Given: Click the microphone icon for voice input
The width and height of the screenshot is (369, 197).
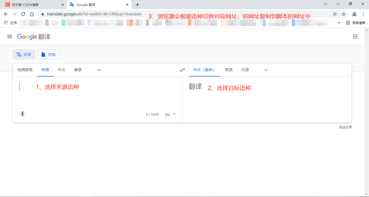Looking at the screenshot, I should 22,114.
